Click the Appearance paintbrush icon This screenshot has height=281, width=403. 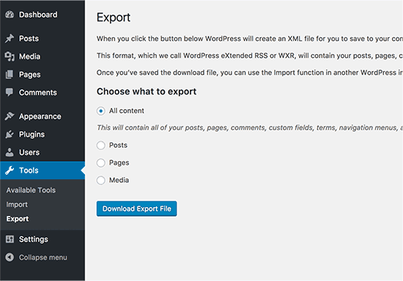[x=10, y=116]
